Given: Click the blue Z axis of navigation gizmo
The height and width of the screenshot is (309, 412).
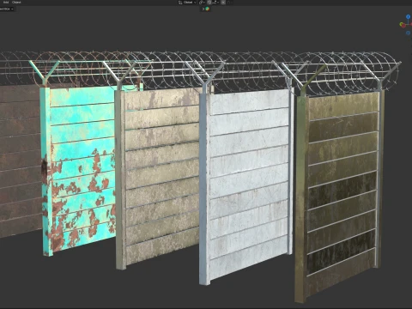Looking at the screenshot, I should point(409,16).
